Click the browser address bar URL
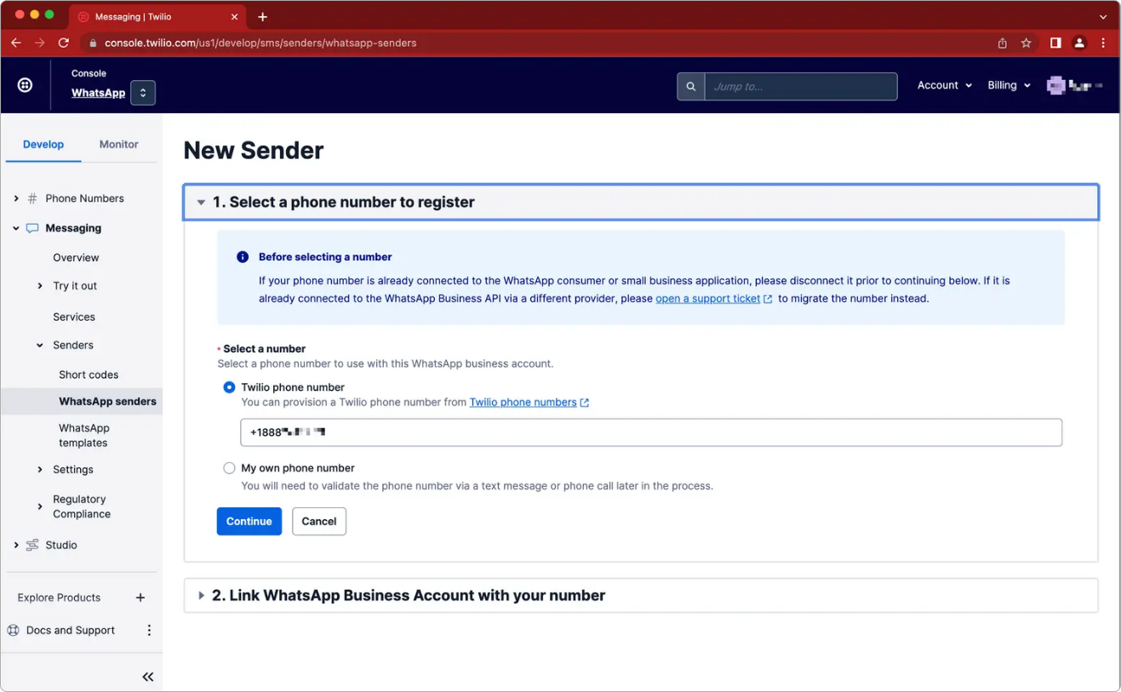Screen dimensions: 1121x692 click(260, 43)
